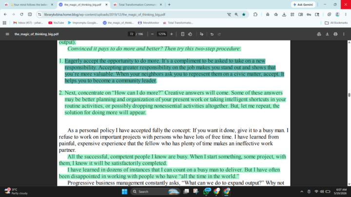
Task: Click the text 'As a personal policy'
Action: tap(91, 130)
